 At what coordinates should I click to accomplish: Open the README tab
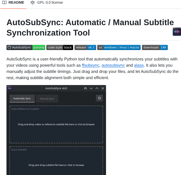click(13, 3)
